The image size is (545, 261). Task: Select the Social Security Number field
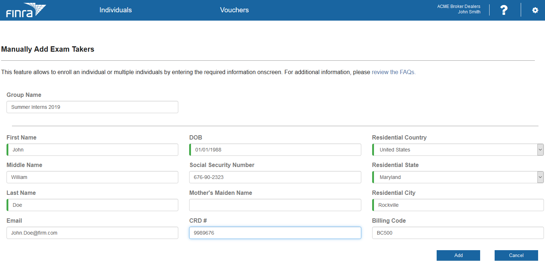275,177
